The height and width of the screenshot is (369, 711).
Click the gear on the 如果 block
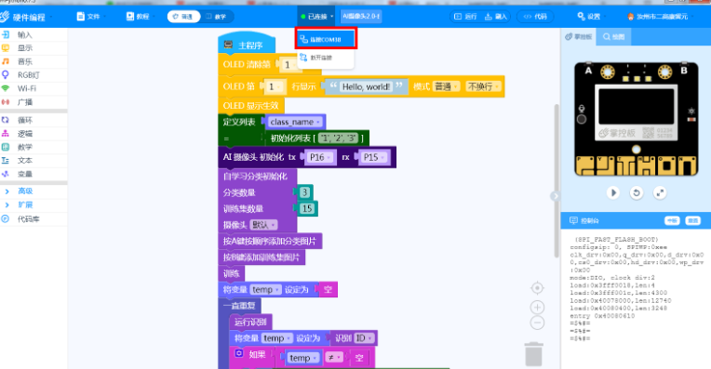(239, 353)
